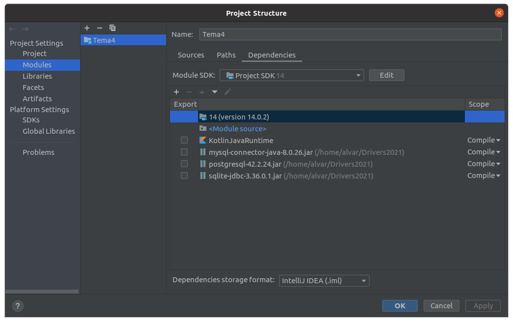Click the move dependency down arrow
Viewport: 513px width, 322px height.
(215, 92)
